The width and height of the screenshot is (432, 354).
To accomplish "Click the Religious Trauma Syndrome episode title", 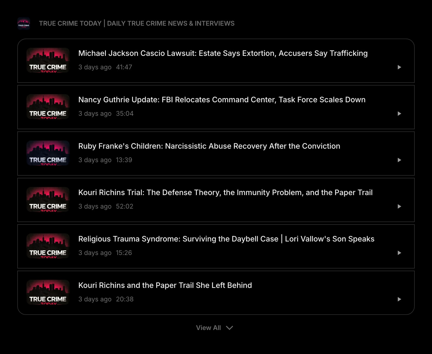I will (226, 239).
